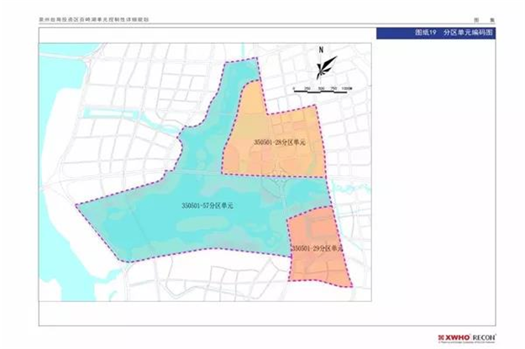
Task: Click the western corner of the teal zone
Action: pyautogui.click(x=75, y=205)
